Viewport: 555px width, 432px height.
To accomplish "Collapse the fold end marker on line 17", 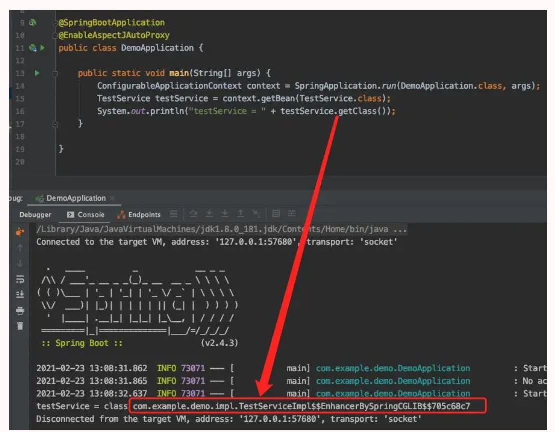I will (55, 124).
